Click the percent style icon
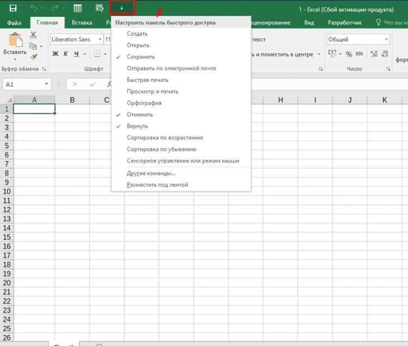Viewport: 408px width, 346px height. (349, 54)
